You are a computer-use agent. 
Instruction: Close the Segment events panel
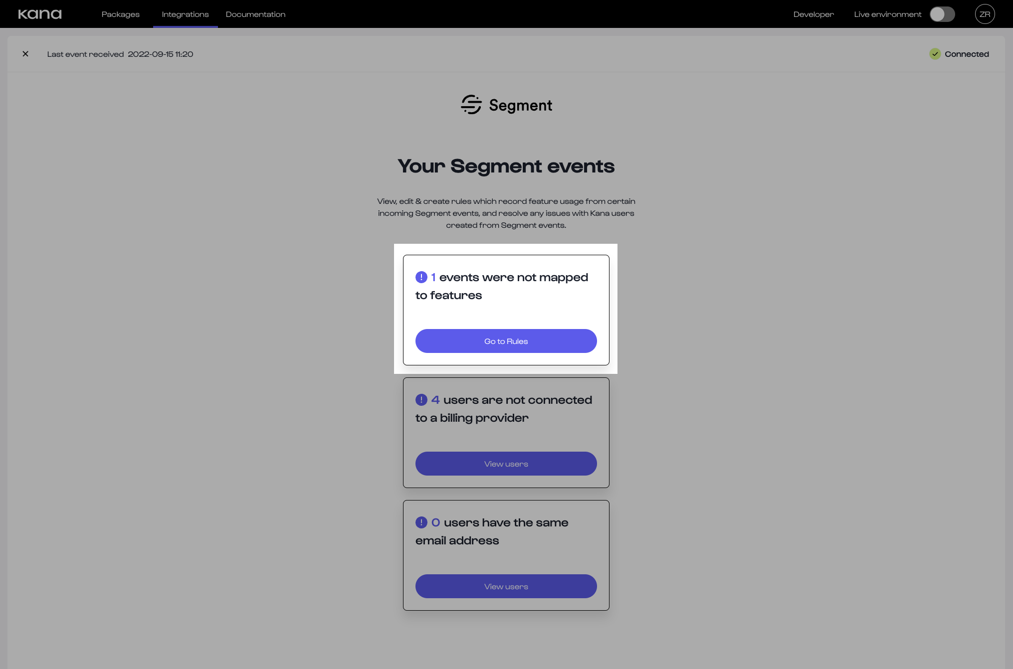25,54
